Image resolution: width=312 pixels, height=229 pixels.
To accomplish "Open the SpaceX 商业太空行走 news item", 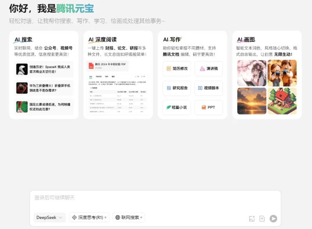I will coord(44,69).
